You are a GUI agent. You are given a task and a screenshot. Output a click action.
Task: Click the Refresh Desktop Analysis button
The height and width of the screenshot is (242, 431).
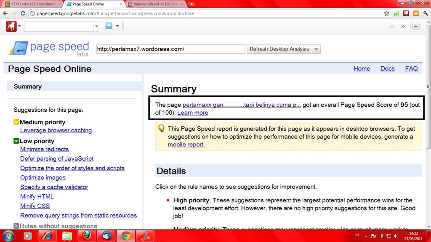[279, 49]
